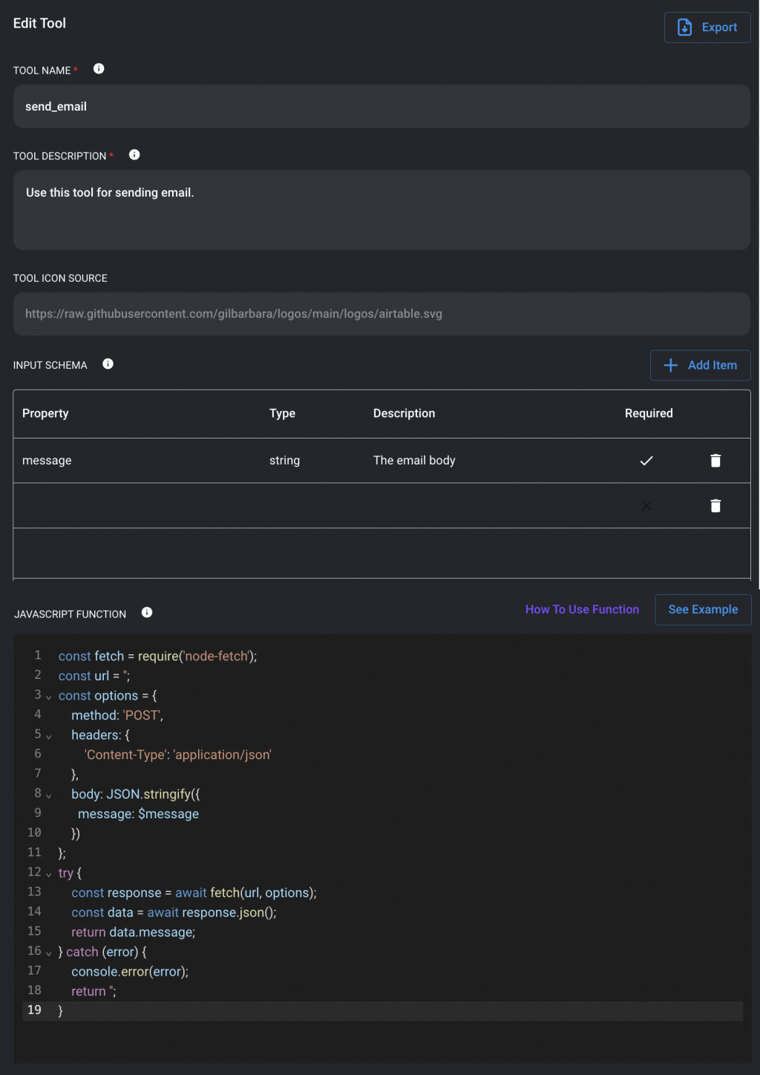Click the Tool Icon Source field
This screenshot has height=1075, width=760.
381,314
